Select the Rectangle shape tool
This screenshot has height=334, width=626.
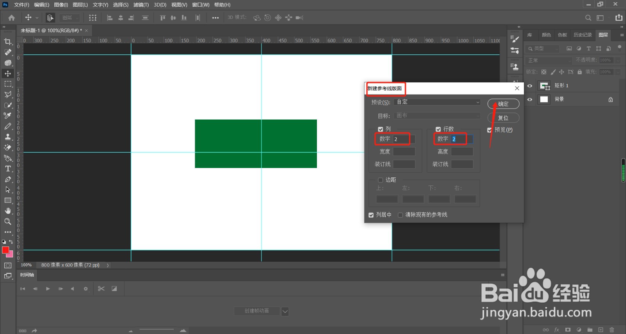pyautogui.click(x=7, y=200)
